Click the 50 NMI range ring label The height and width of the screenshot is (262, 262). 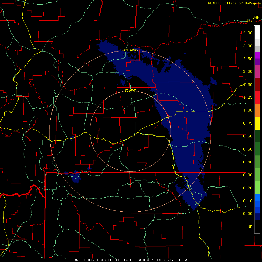130,91
